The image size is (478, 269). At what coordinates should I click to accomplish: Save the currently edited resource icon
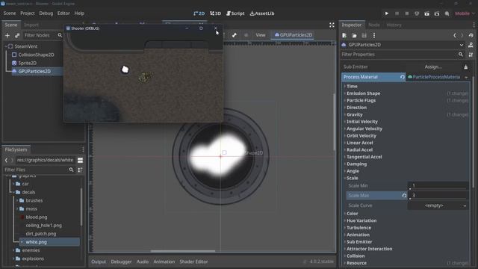(364, 35)
